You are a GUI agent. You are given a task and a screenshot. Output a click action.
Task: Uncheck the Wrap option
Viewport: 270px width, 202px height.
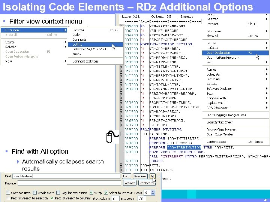click(91, 193)
